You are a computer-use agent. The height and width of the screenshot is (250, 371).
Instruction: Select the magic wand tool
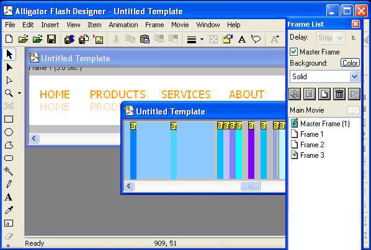(9, 171)
